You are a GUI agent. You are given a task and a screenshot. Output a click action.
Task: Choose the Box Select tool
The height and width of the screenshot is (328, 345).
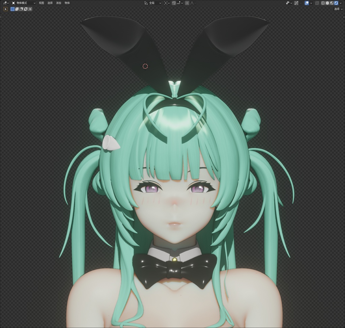click(x=12, y=9)
